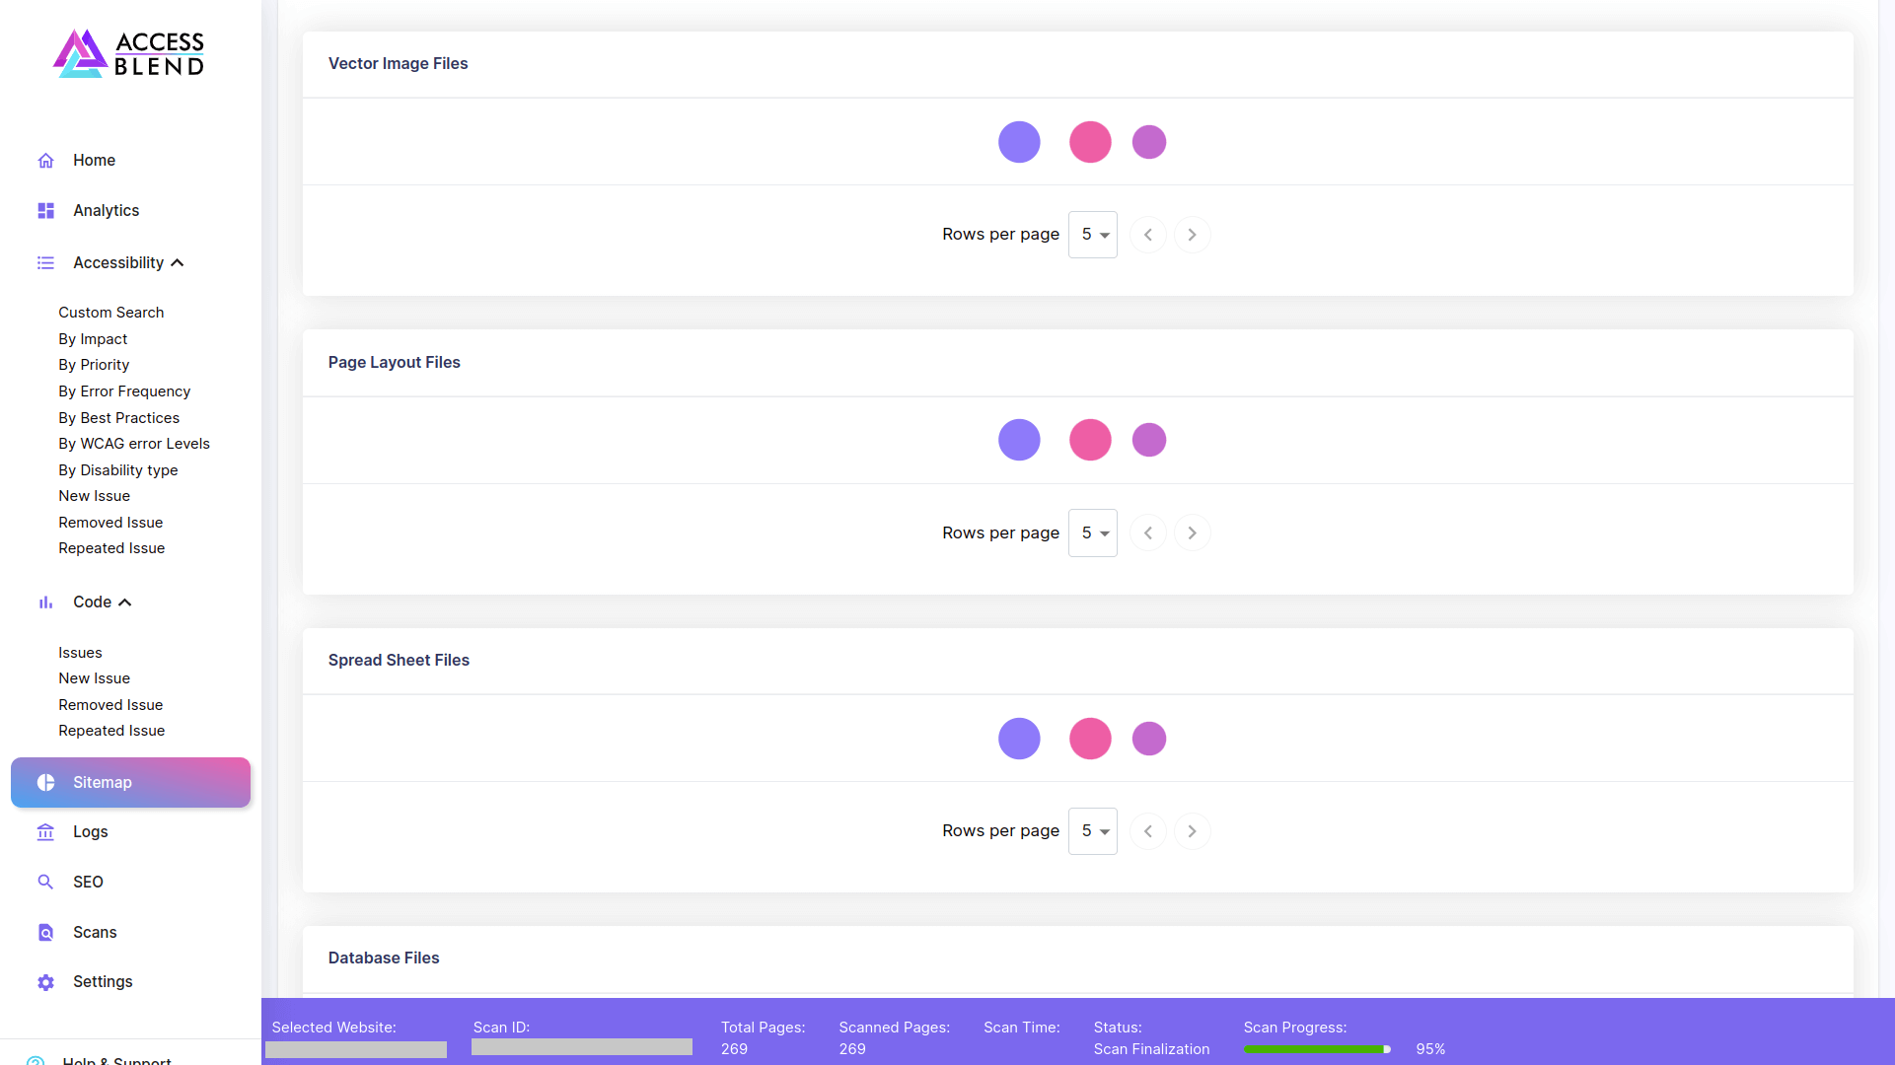The width and height of the screenshot is (1895, 1065).
Task: Go to previous page in Vector Image Files
Action: 1148,235
